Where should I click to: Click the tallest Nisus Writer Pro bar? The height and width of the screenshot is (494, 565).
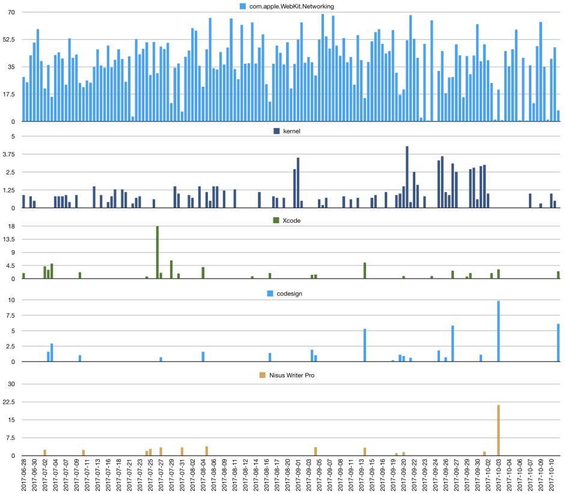[x=498, y=430]
